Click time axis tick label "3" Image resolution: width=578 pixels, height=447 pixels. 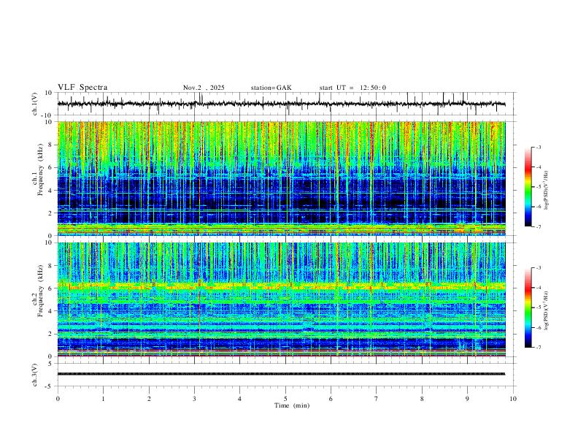[x=194, y=399]
